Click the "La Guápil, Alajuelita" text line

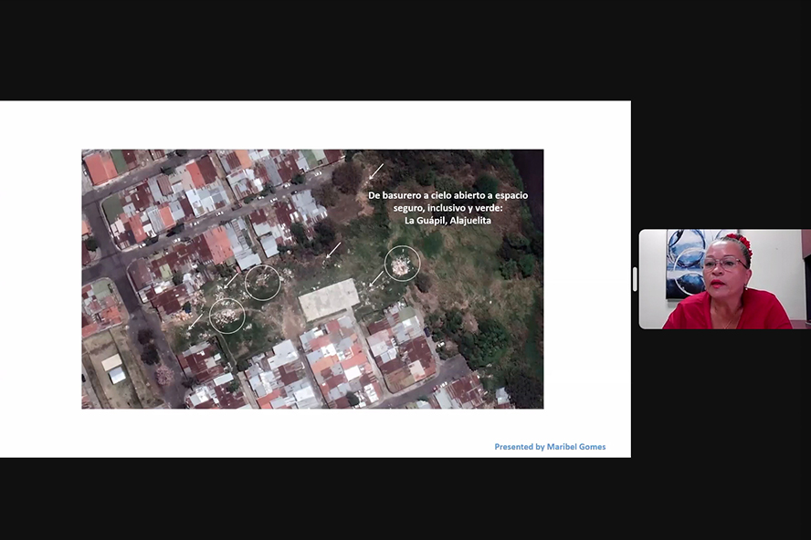tap(448, 221)
